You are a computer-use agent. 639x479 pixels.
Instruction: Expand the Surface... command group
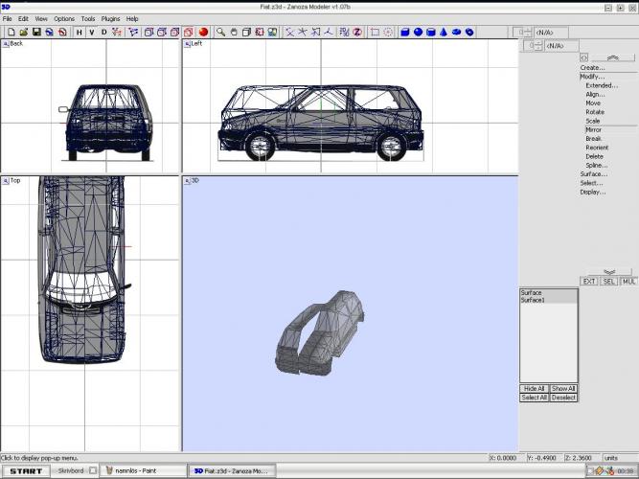coord(593,174)
